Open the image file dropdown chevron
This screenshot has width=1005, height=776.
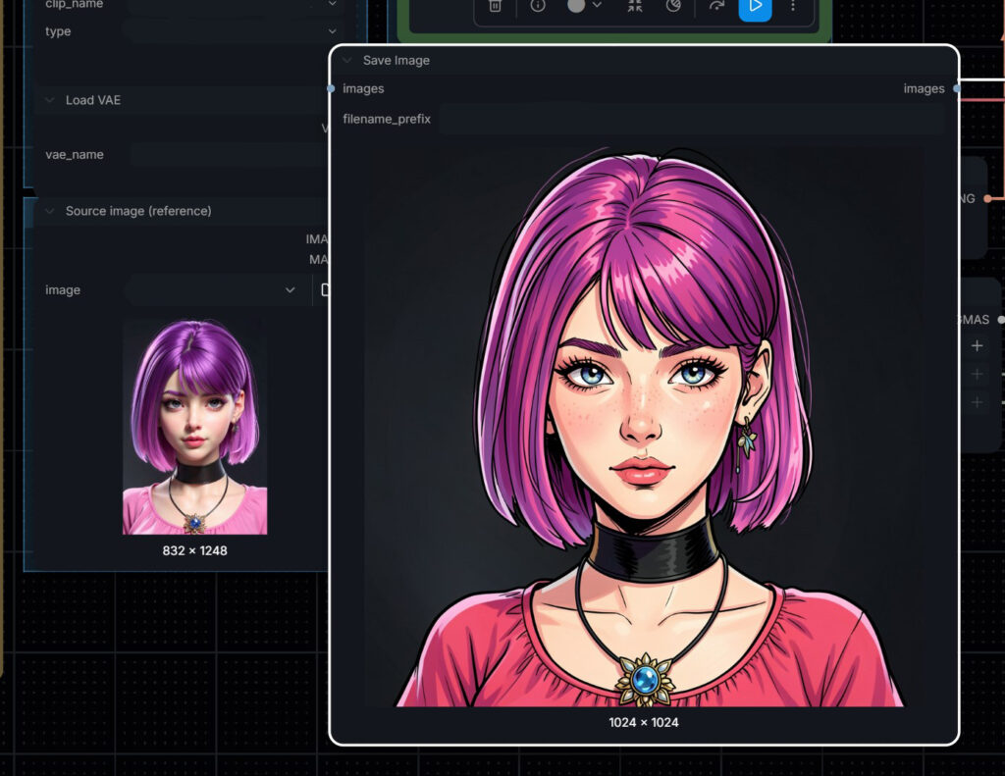click(291, 290)
